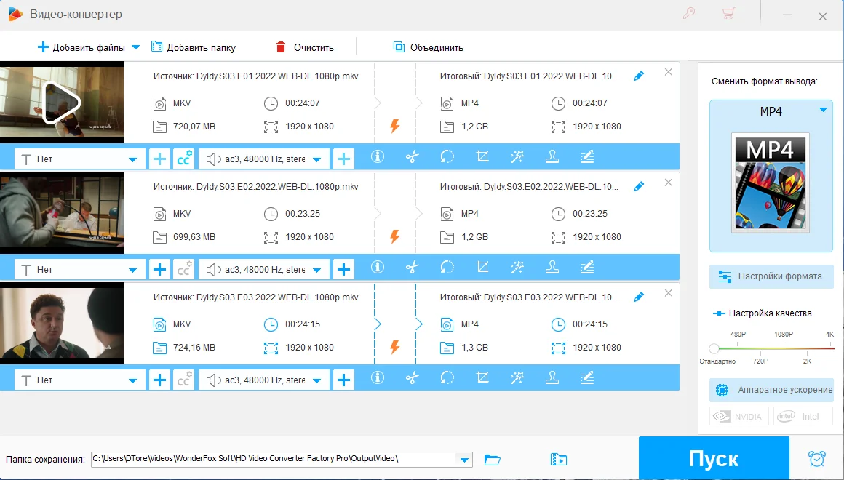This screenshot has height=480, width=844.
Task: Toggle Intel acceleration
Action: (803, 417)
